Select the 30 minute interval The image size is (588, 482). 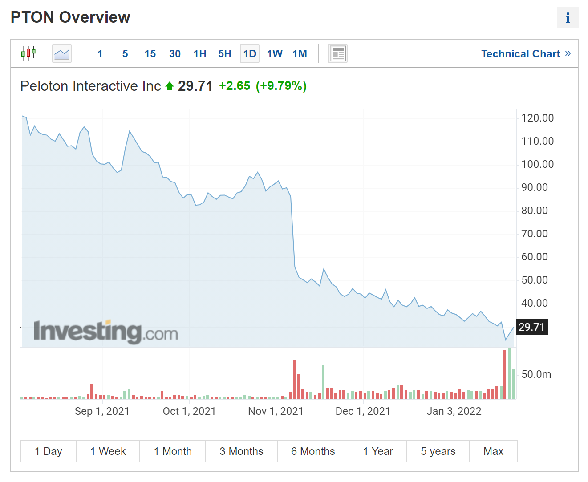tap(175, 54)
